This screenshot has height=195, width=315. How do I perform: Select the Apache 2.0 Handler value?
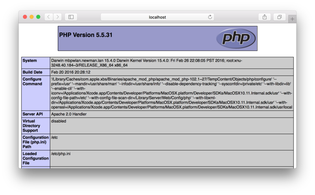(69, 114)
